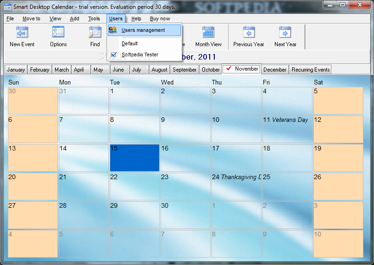Switch to the March tab
The height and width of the screenshot is (265, 374).
click(62, 70)
